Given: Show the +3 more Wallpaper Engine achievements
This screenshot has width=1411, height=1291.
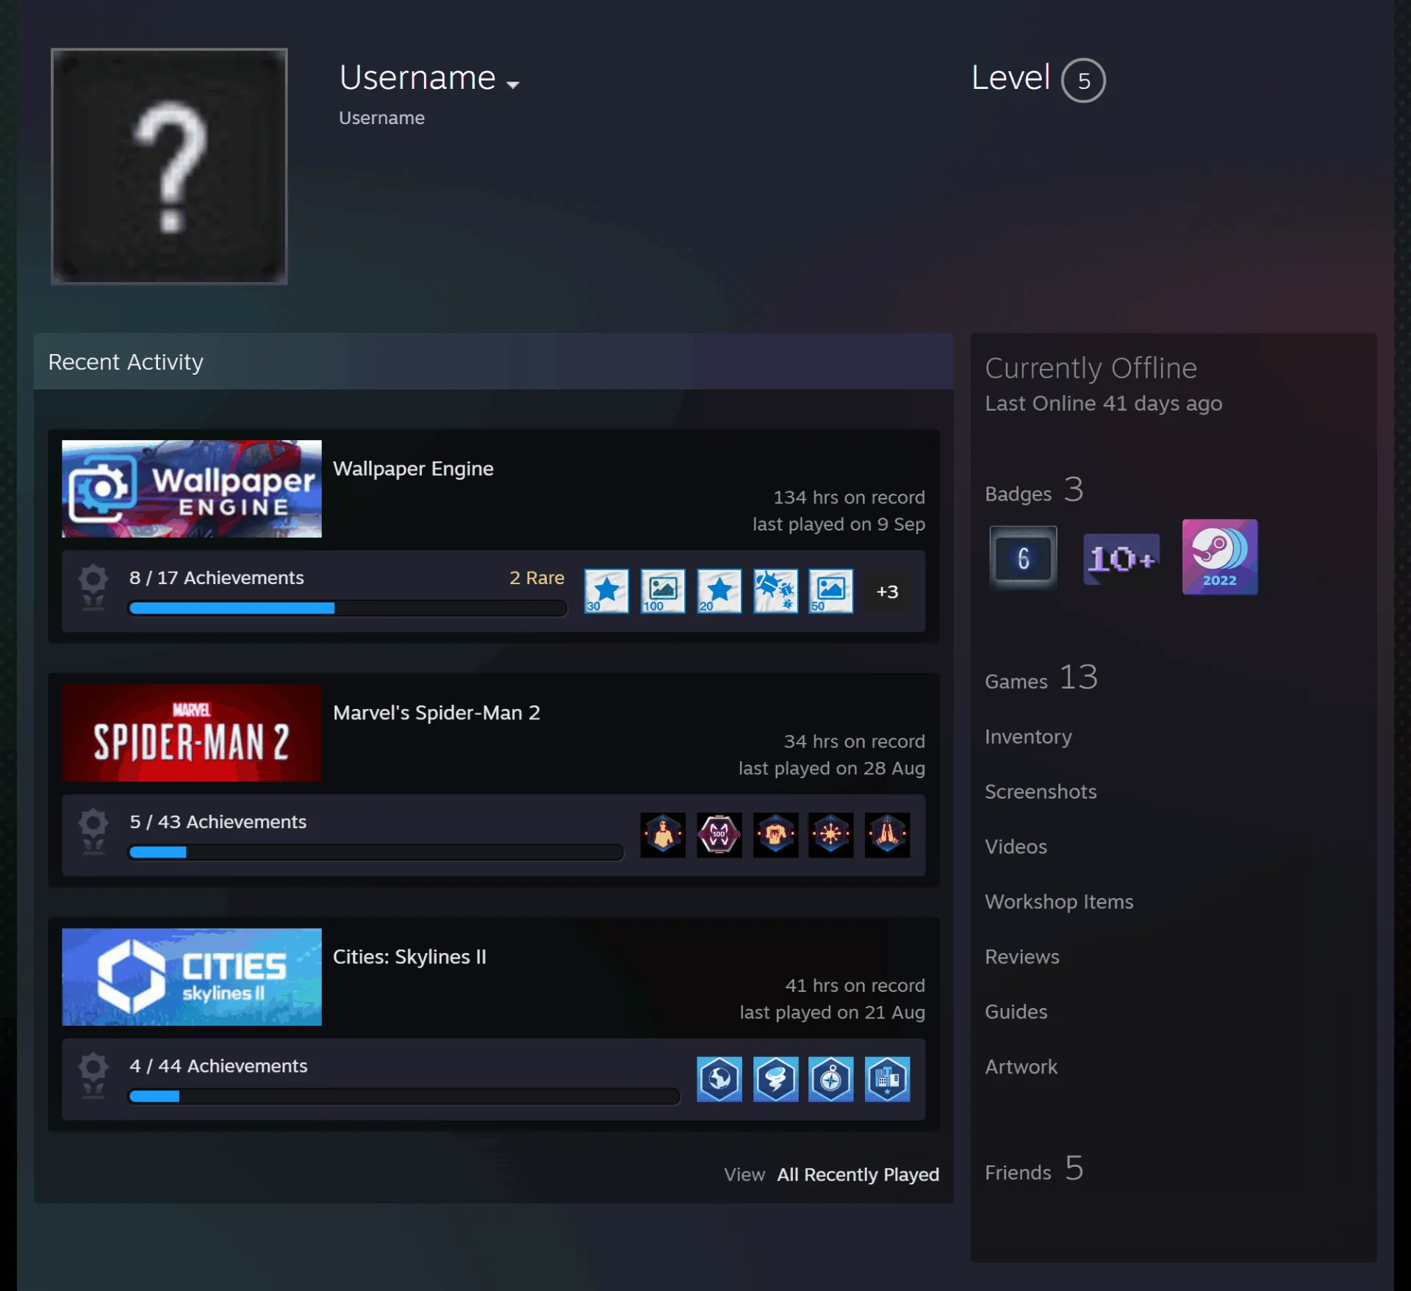Looking at the screenshot, I should click(x=887, y=591).
